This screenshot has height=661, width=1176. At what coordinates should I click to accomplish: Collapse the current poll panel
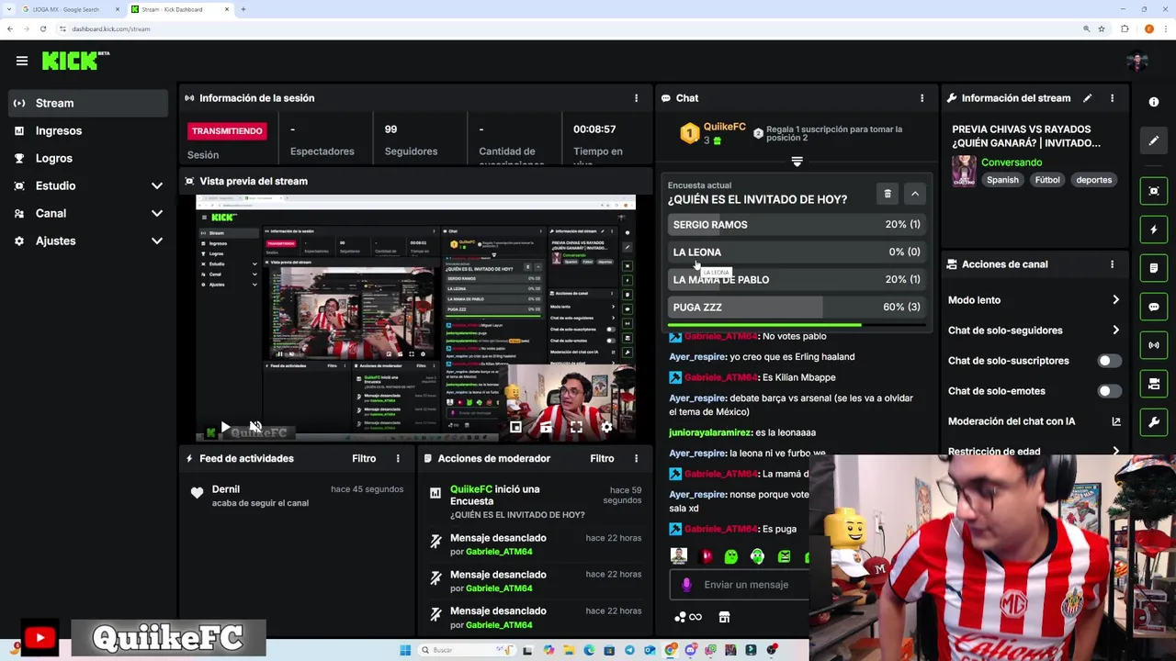point(915,194)
